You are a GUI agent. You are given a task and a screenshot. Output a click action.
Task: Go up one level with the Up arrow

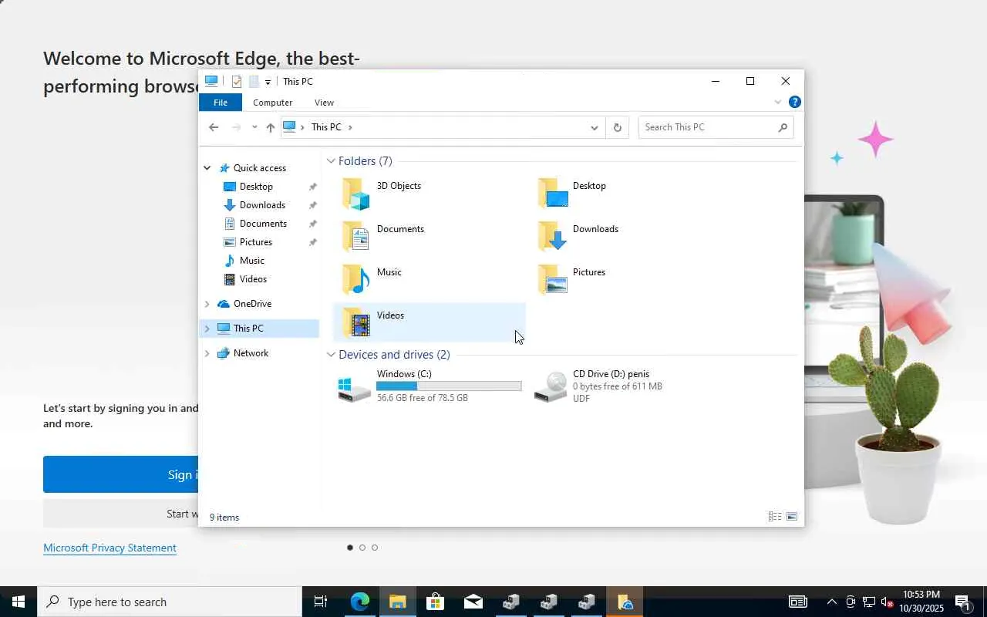271,127
